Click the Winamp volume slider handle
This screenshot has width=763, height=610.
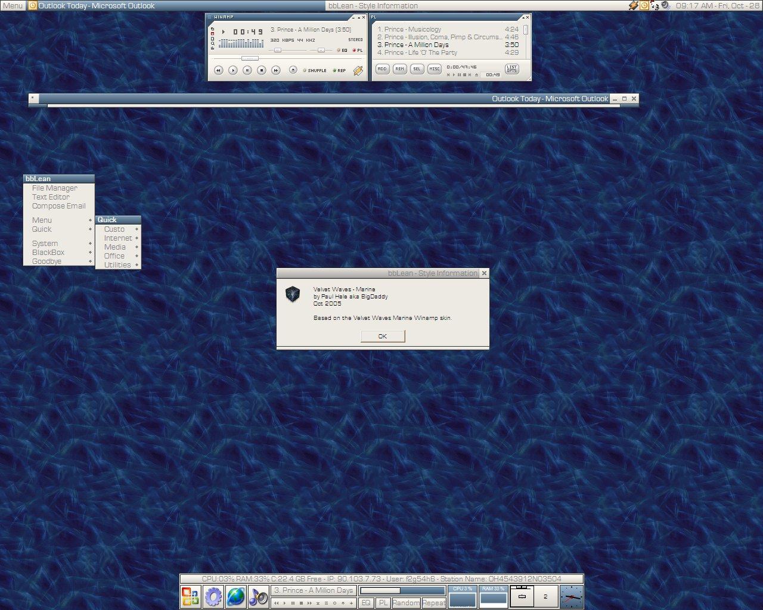click(277, 51)
